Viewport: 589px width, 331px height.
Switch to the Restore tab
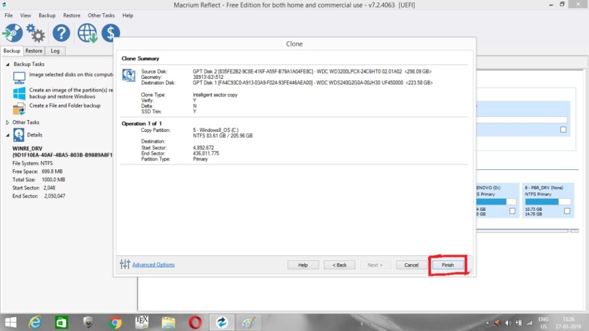click(34, 51)
